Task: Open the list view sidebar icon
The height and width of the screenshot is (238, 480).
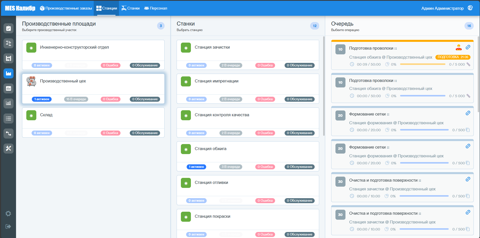Action: (x=9, y=118)
